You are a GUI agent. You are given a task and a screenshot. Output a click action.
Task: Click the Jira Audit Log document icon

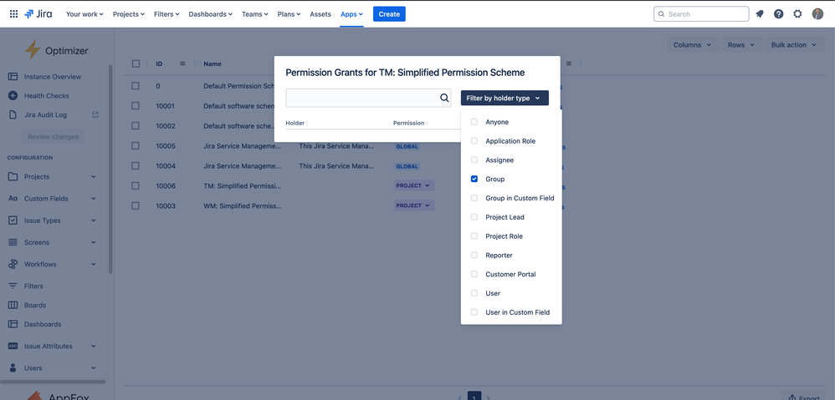click(x=13, y=114)
